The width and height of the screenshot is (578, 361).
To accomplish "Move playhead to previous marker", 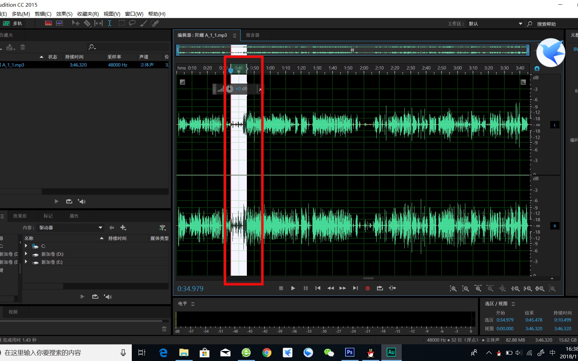I will (318, 288).
